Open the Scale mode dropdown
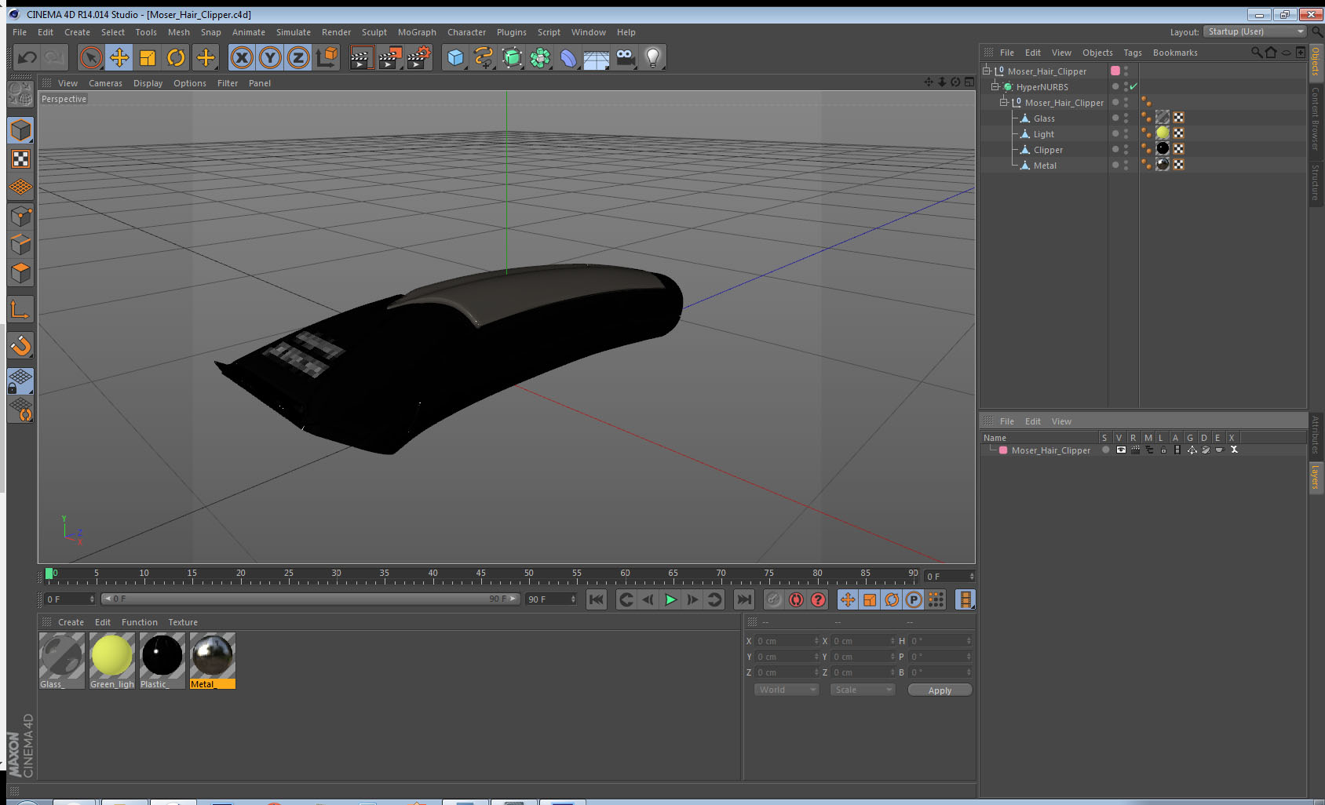 pos(863,690)
